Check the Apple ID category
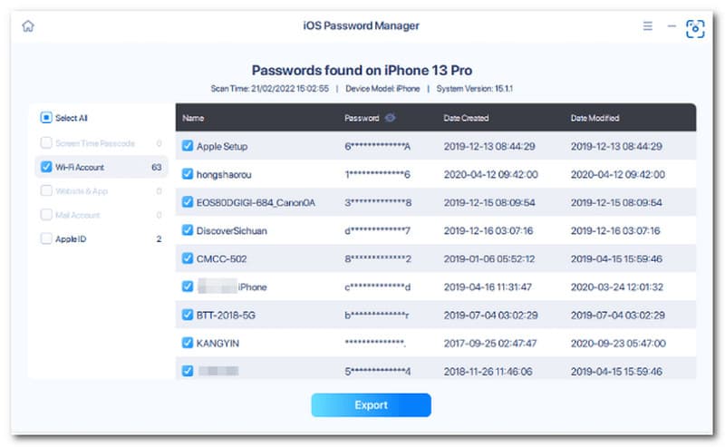This screenshot has height=447, width=725. tap(46, 238)
